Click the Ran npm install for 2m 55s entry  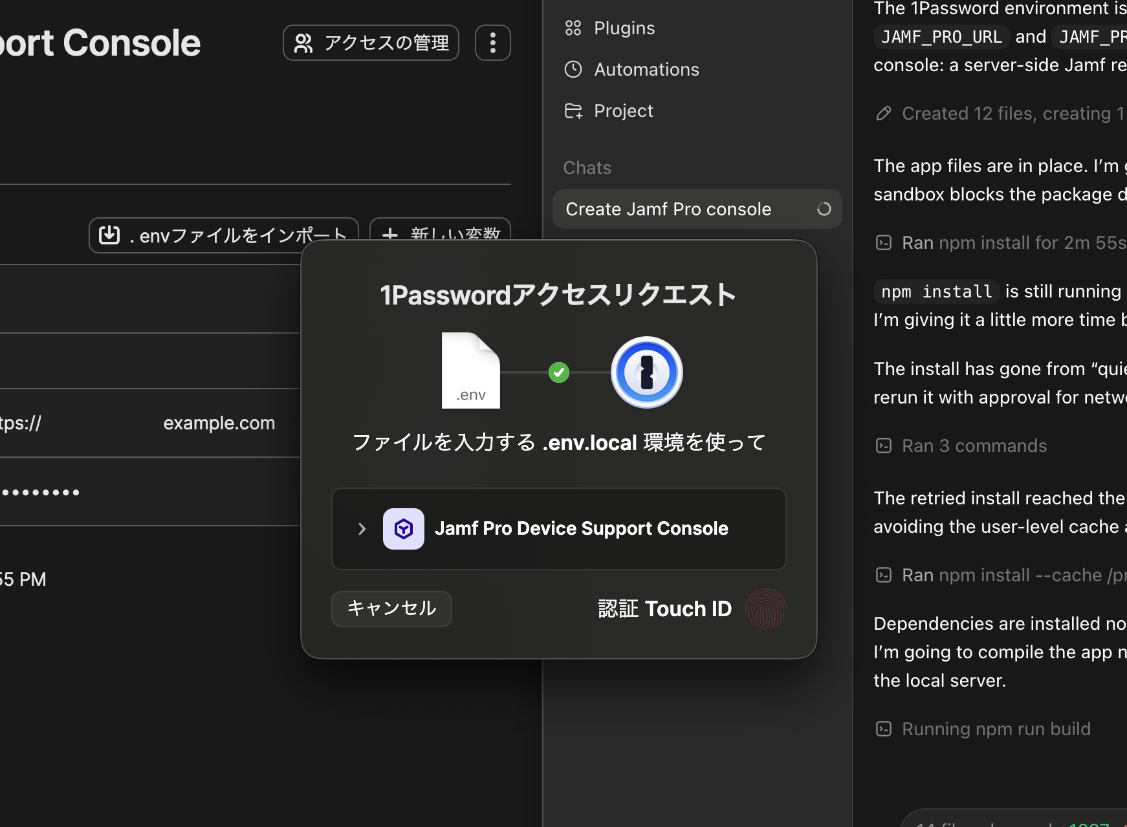point(1014,242)
